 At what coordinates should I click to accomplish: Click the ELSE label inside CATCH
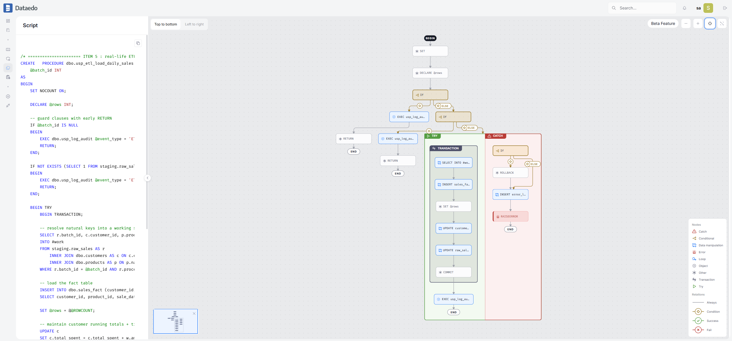(532, 164)
